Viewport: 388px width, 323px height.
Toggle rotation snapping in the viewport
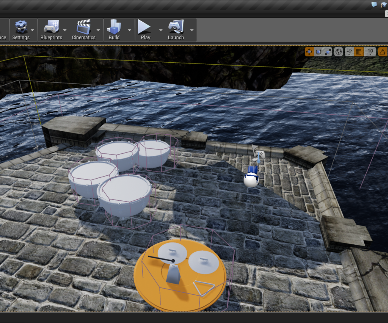tap(383, 52)
